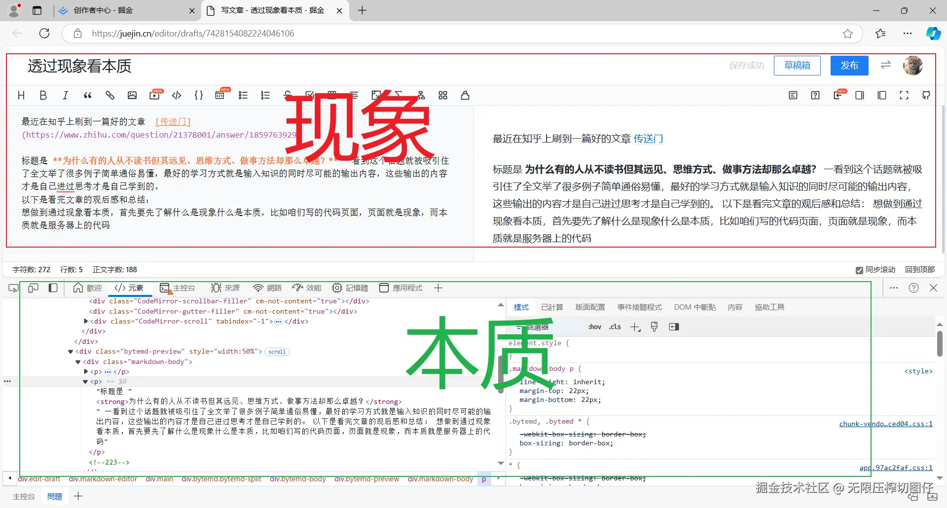
Task: Open the 網路 DevTools tab
Action: tap(267, 288)
